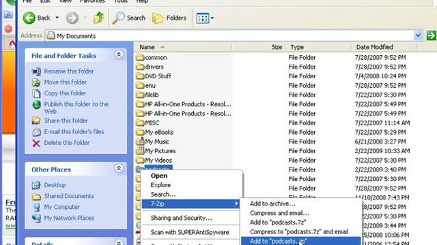Select the My Videos folder
Screen dimensions: 437x245
point(154,161)
